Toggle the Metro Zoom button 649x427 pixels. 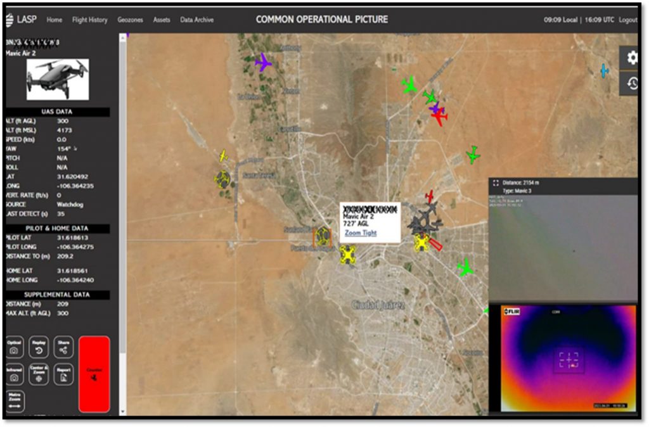14,402
